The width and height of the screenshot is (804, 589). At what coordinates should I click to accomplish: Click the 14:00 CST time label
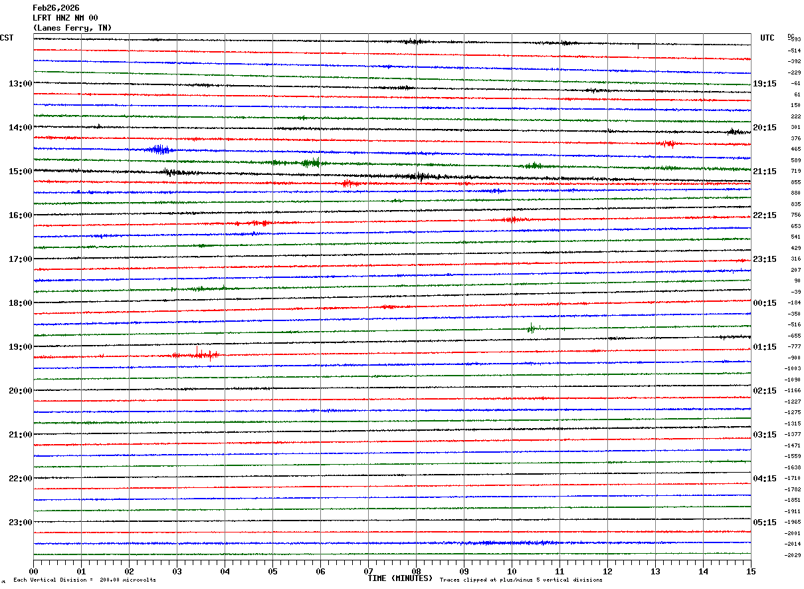click(x=21, y=128)
